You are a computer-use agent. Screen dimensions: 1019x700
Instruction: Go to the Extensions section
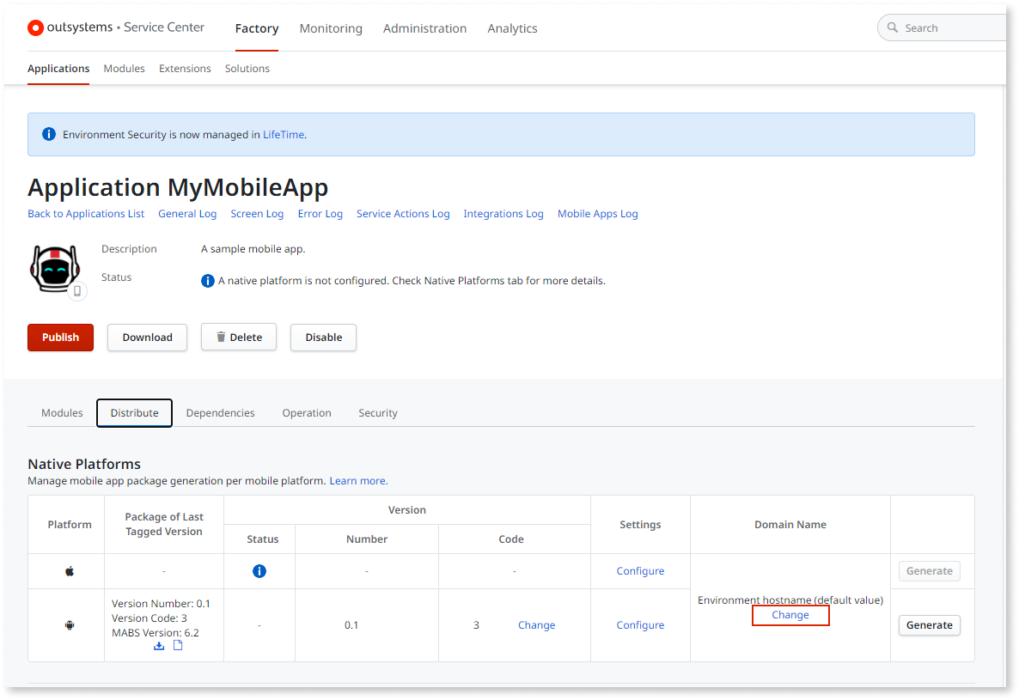[x=185, y=69]
